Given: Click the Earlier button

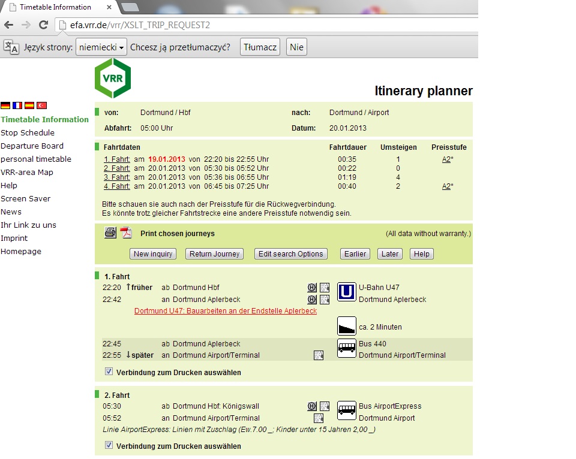Looking at the screenshot, I should tap(355, 254).
